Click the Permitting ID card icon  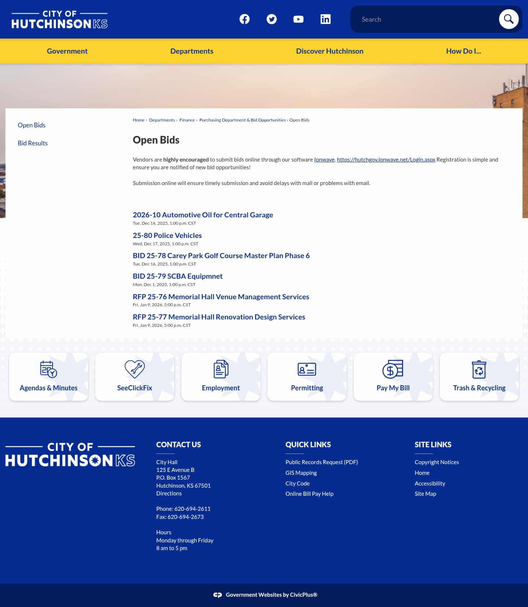(307, 369)
